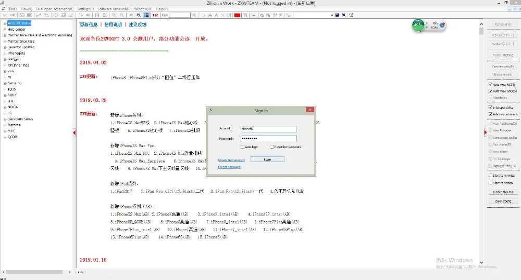The height and width of the screenshot is (280, 521).
Task: Click Hidden this tool button
Action: tap(503, 192)
